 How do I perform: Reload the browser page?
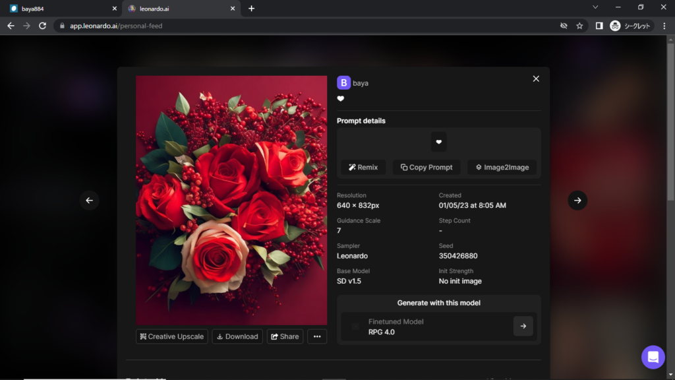coord(43,26)
